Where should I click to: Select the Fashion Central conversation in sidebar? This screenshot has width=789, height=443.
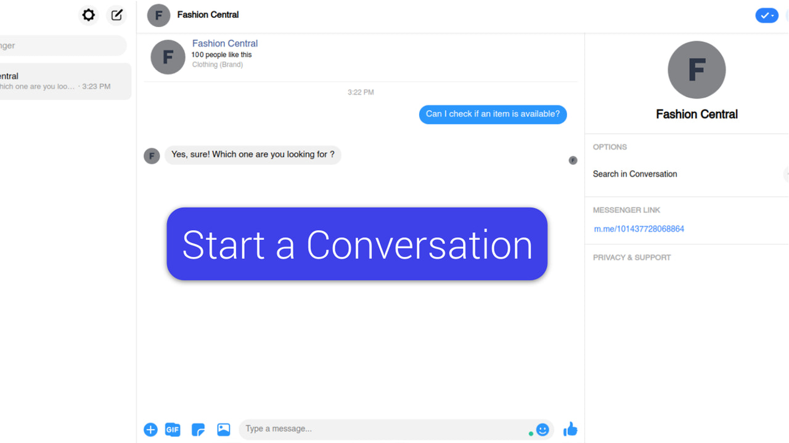[x=65, y=81]
